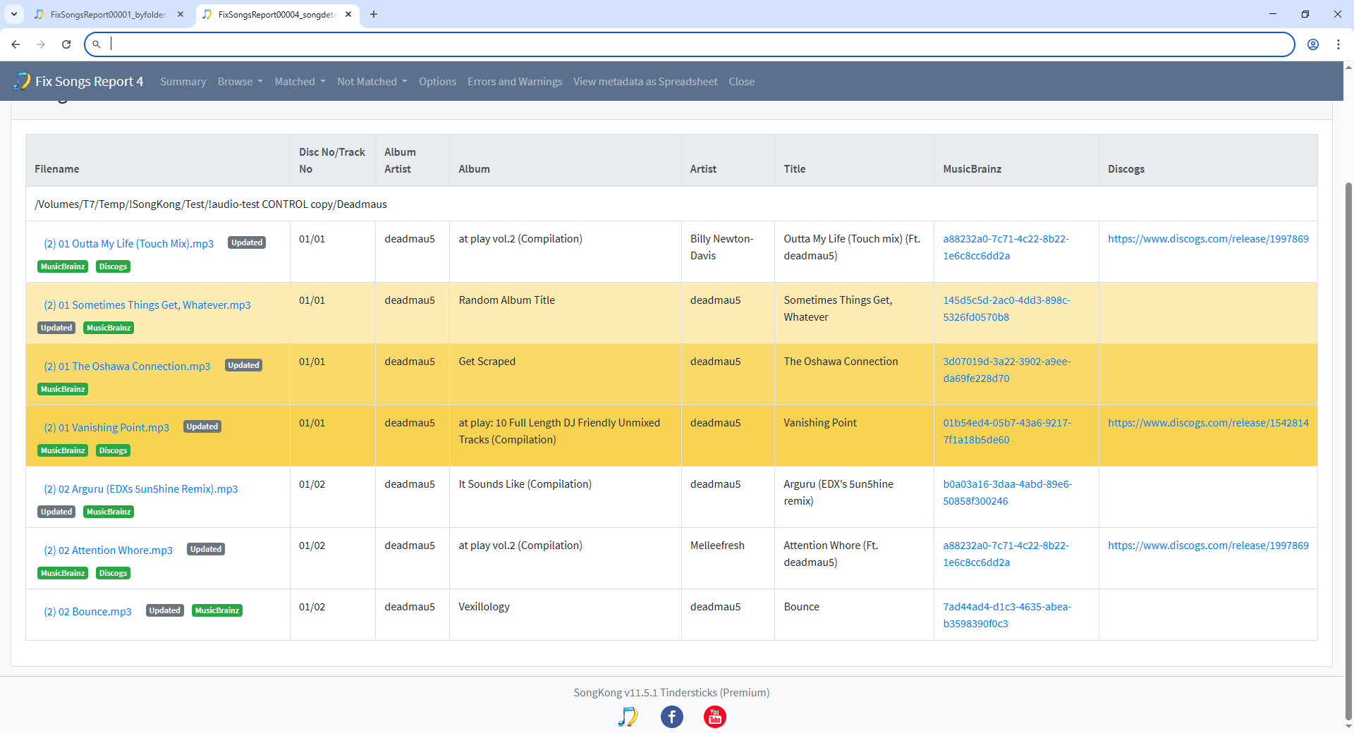Open file 01 Sometimes Things Get, Whatever.mp3
The width and height of the screenshot is (1354, 733).
click(147, 305)
